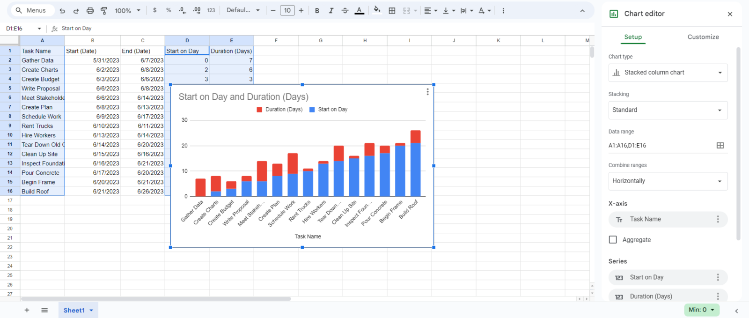The image size is (749, 318).
Task: Click the select data range grid icon
Action: [720, 146]
